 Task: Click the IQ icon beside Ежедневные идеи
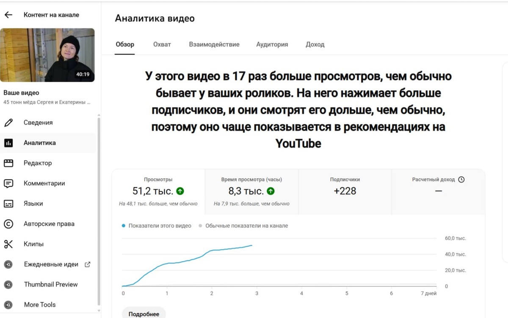(8, 264)
